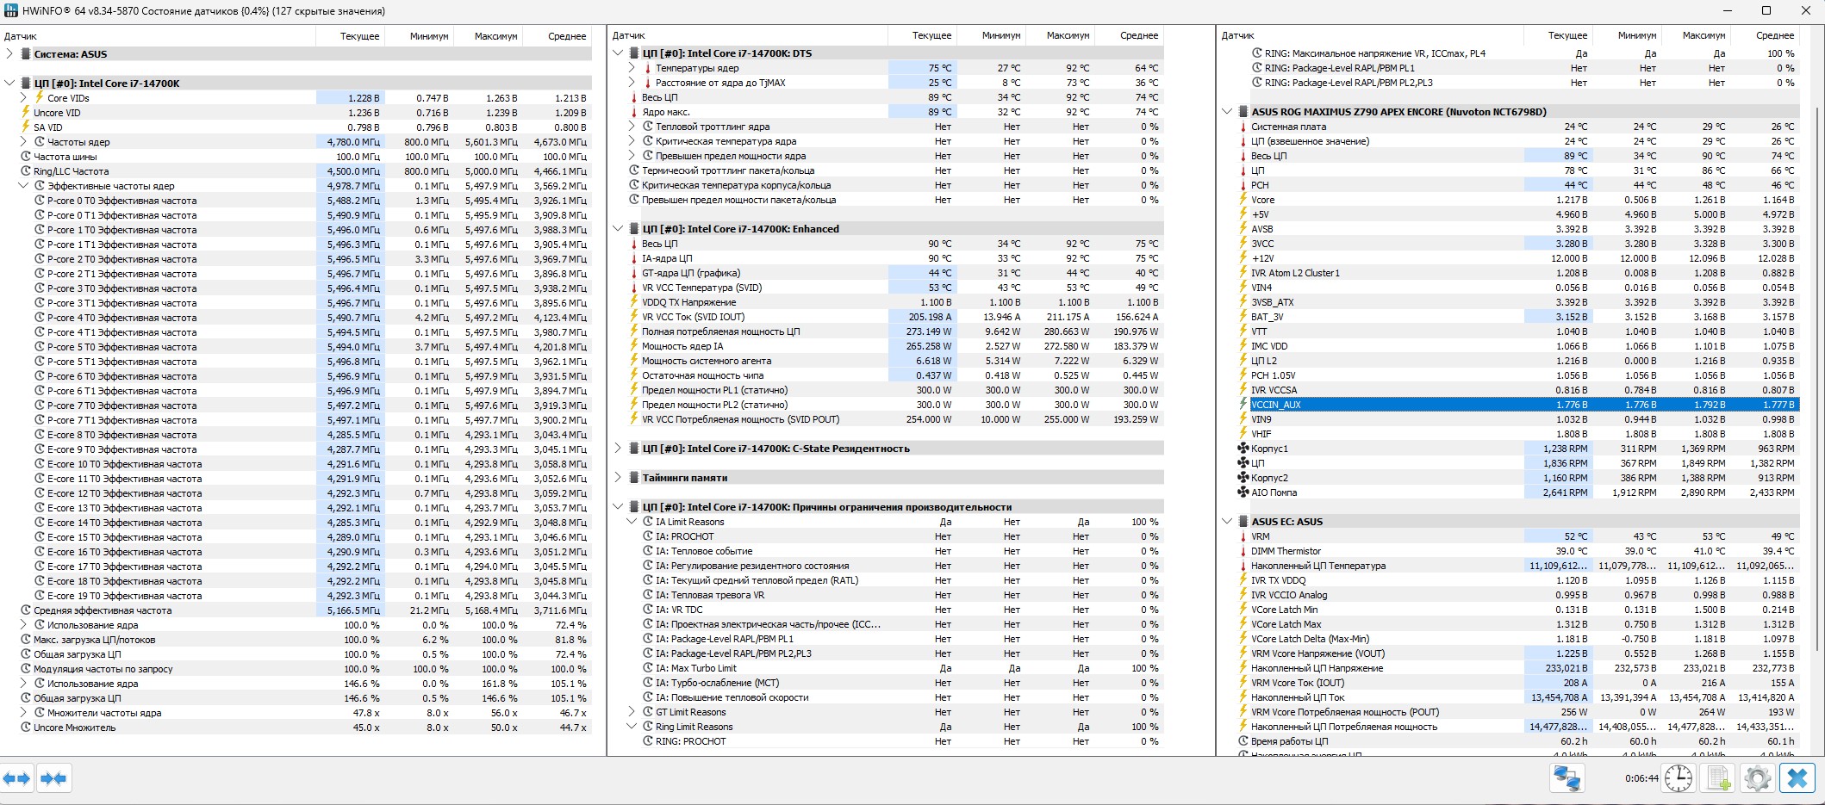Click the thermometer icon beside PCH

click(1243, 185)
